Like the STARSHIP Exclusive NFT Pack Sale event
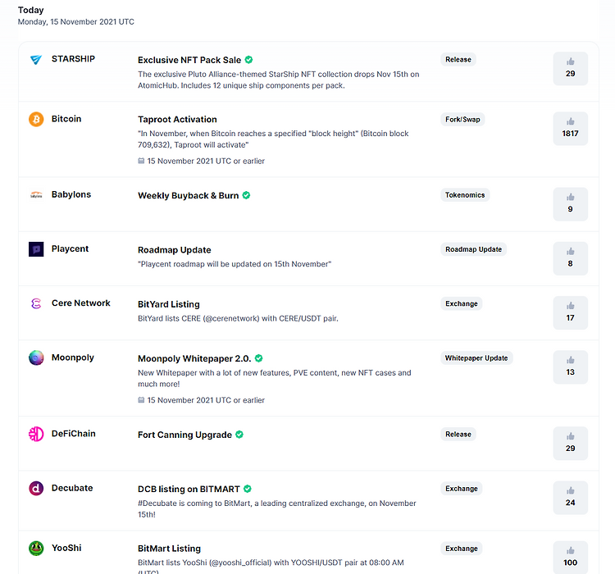The image size is (615, 574). click(570, 69)
